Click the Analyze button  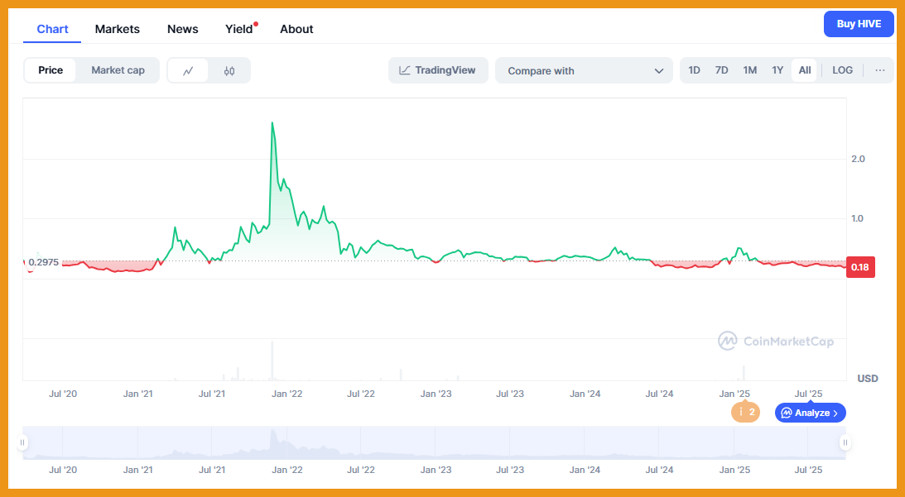pos(810,413)
